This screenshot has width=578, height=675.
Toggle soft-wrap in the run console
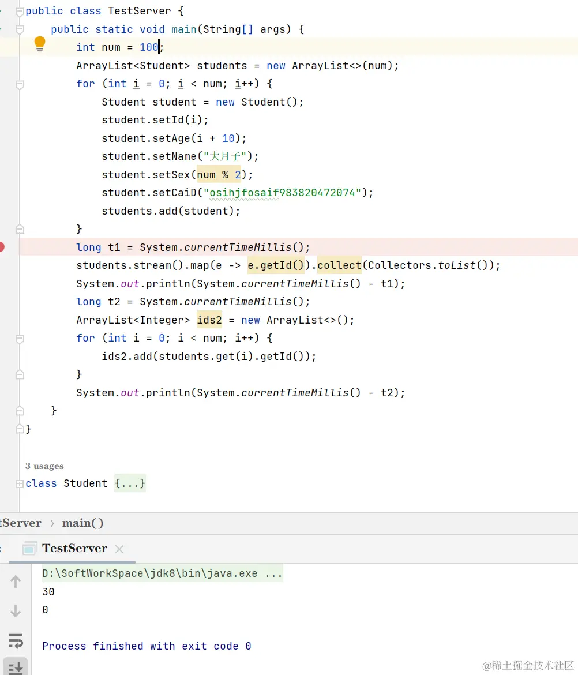pyautogui.click(x=16, y=640)
